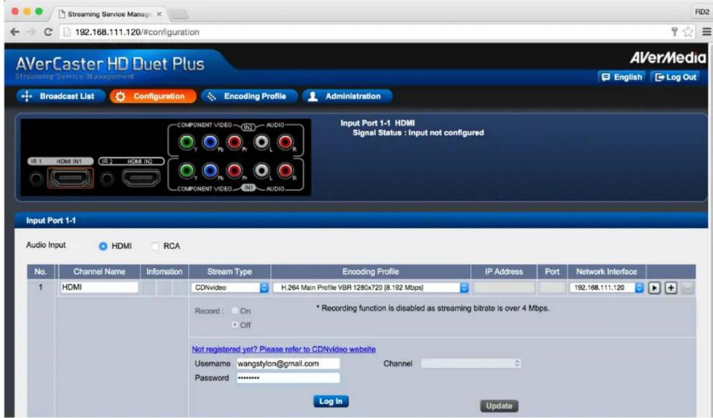
Task: Click the top green Y component connector (IN2)
Action: click(x=186, y=142)
